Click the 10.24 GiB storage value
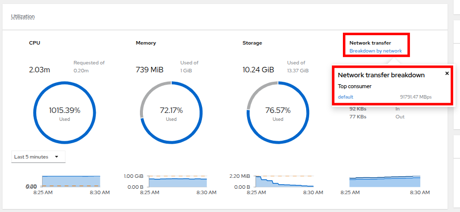This screenshot has width=460, height=212. 258,70
